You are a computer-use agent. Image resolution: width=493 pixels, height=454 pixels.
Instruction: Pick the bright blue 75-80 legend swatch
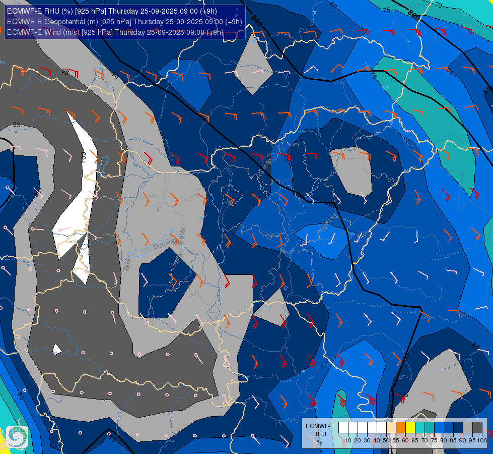point(439,428)
